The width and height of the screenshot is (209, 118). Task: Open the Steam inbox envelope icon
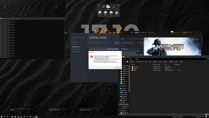pyautogui.click(x=186, y=33)
